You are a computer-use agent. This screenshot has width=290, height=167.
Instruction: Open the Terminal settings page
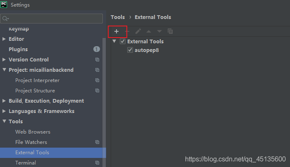pos(26,163)
